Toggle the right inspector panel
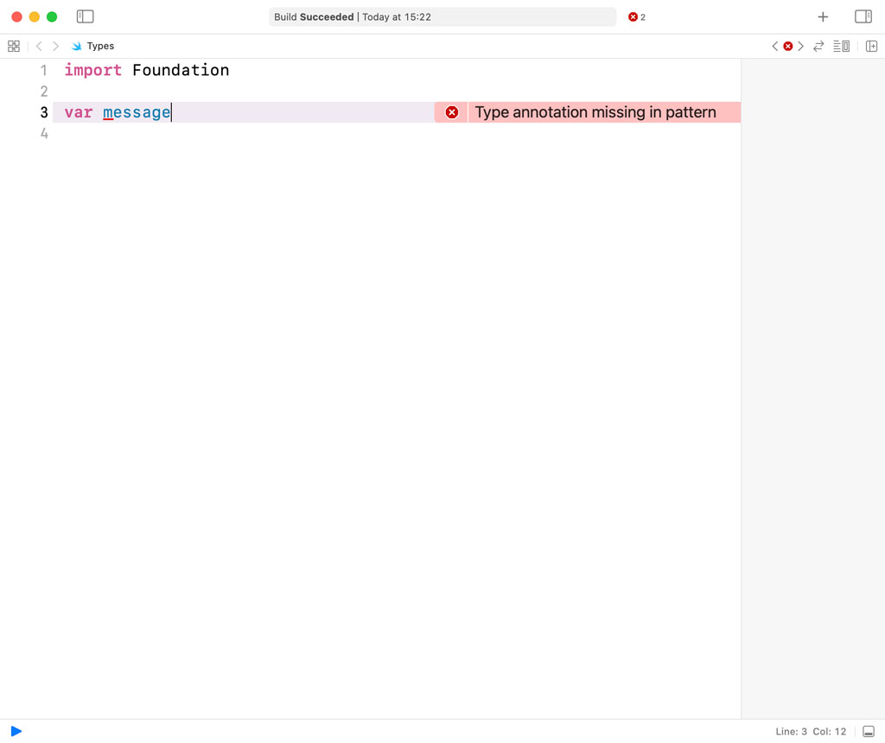Image resolution: width=885 pixels, height=743 pixels. pos(863,16)
